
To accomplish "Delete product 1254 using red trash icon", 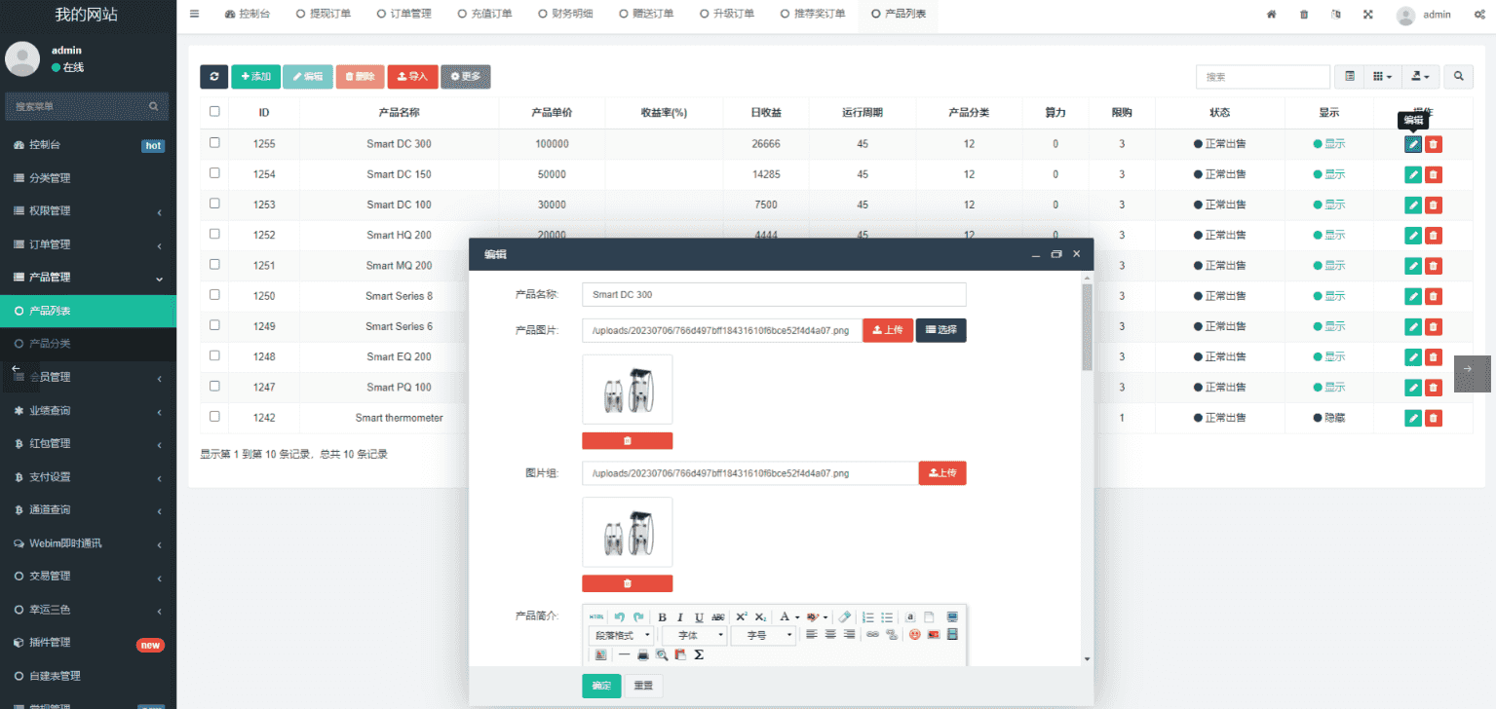I will (x=1433, y=175).
